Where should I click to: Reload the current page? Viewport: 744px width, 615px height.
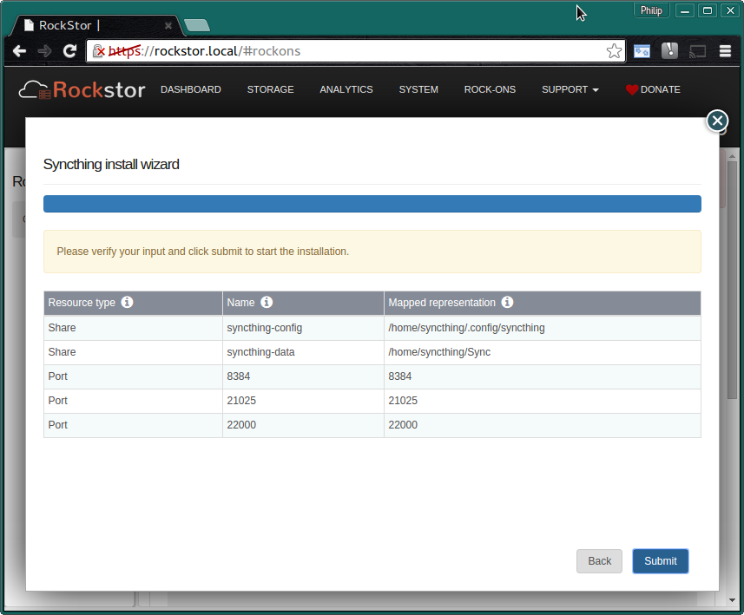(69, 50)
